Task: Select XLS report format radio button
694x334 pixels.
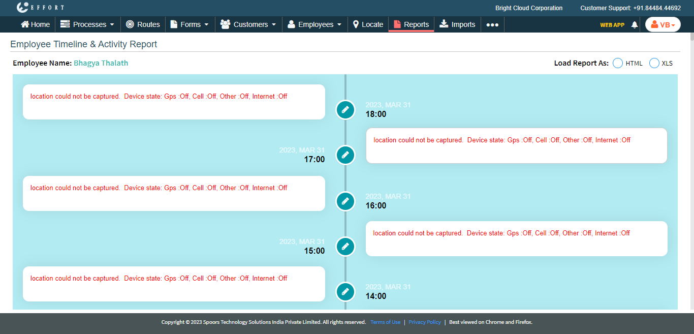Action: 654,63
